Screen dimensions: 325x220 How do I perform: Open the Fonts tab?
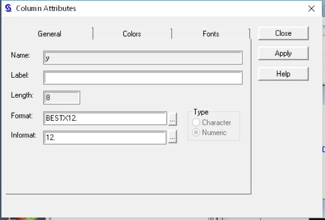tap(211, 34)
